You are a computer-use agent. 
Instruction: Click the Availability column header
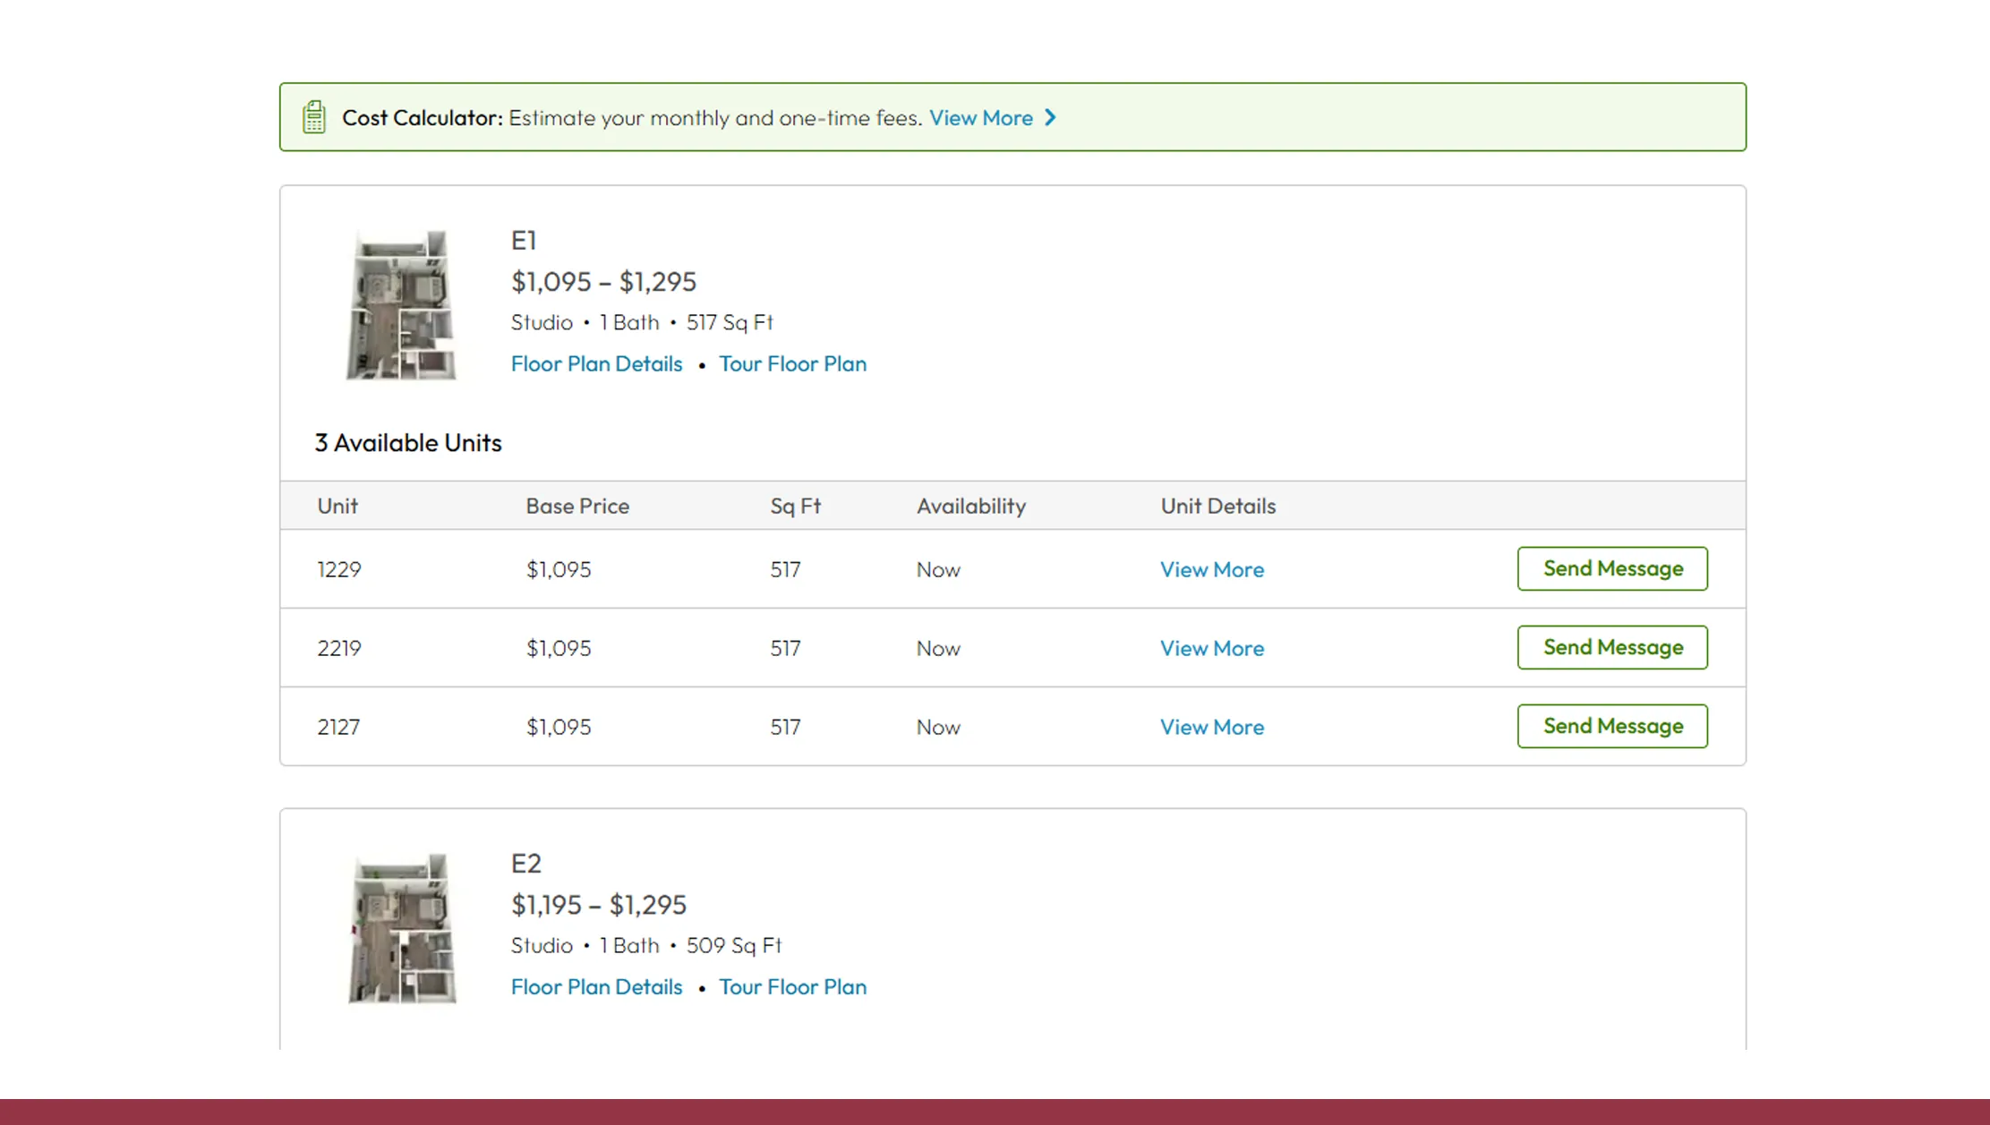coord(970,506)
